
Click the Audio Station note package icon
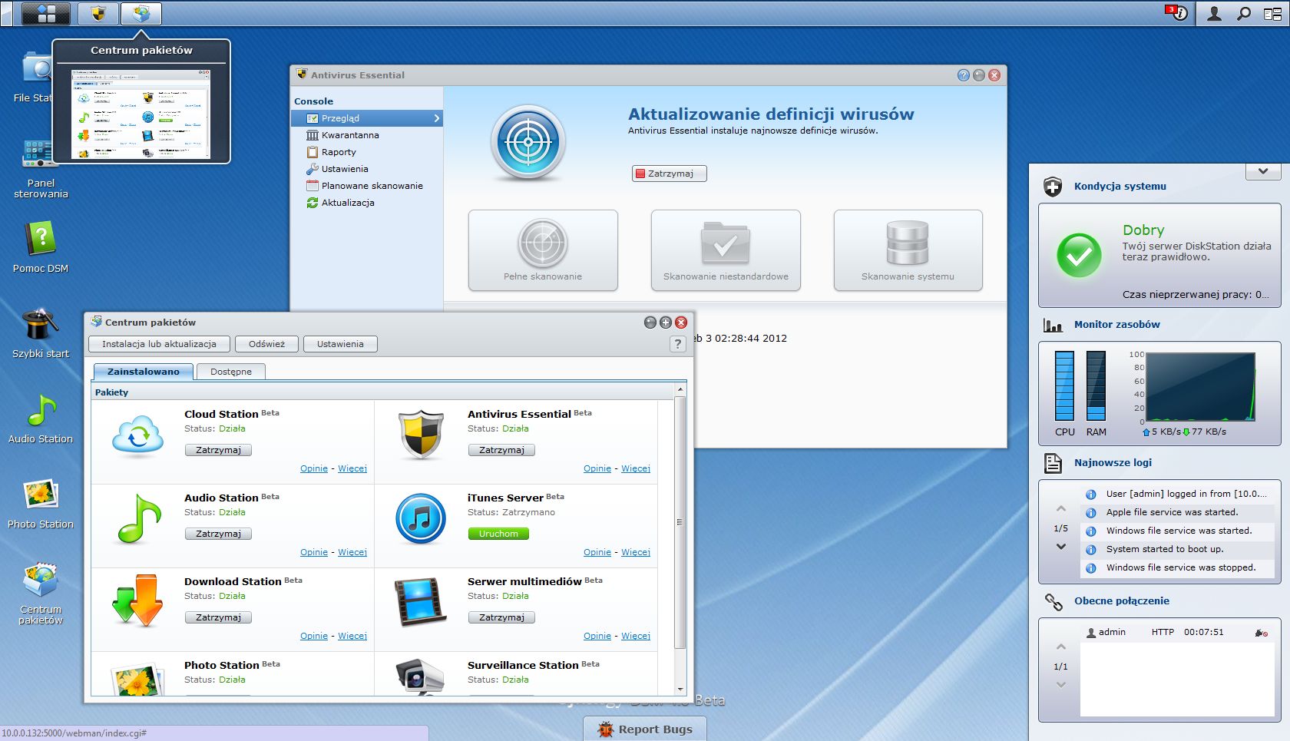139,519
